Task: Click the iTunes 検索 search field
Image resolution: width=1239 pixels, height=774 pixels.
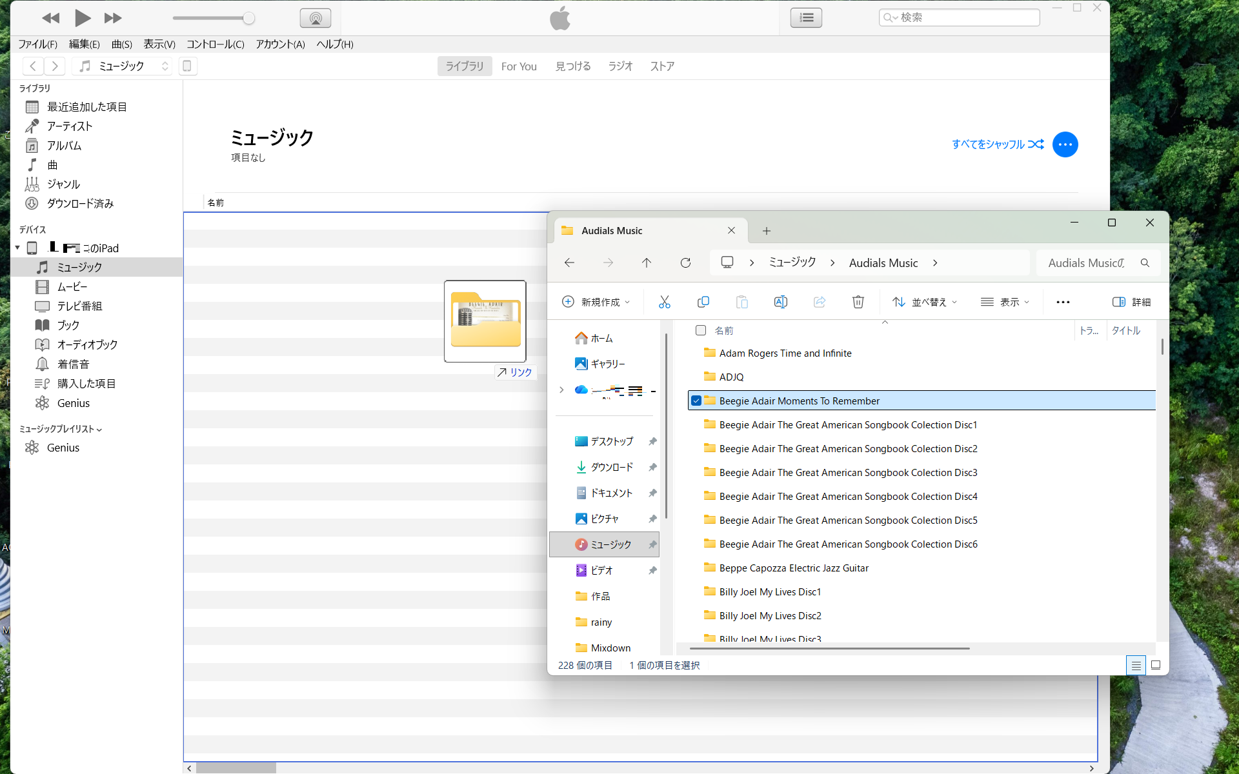Action: pos(959,17)
